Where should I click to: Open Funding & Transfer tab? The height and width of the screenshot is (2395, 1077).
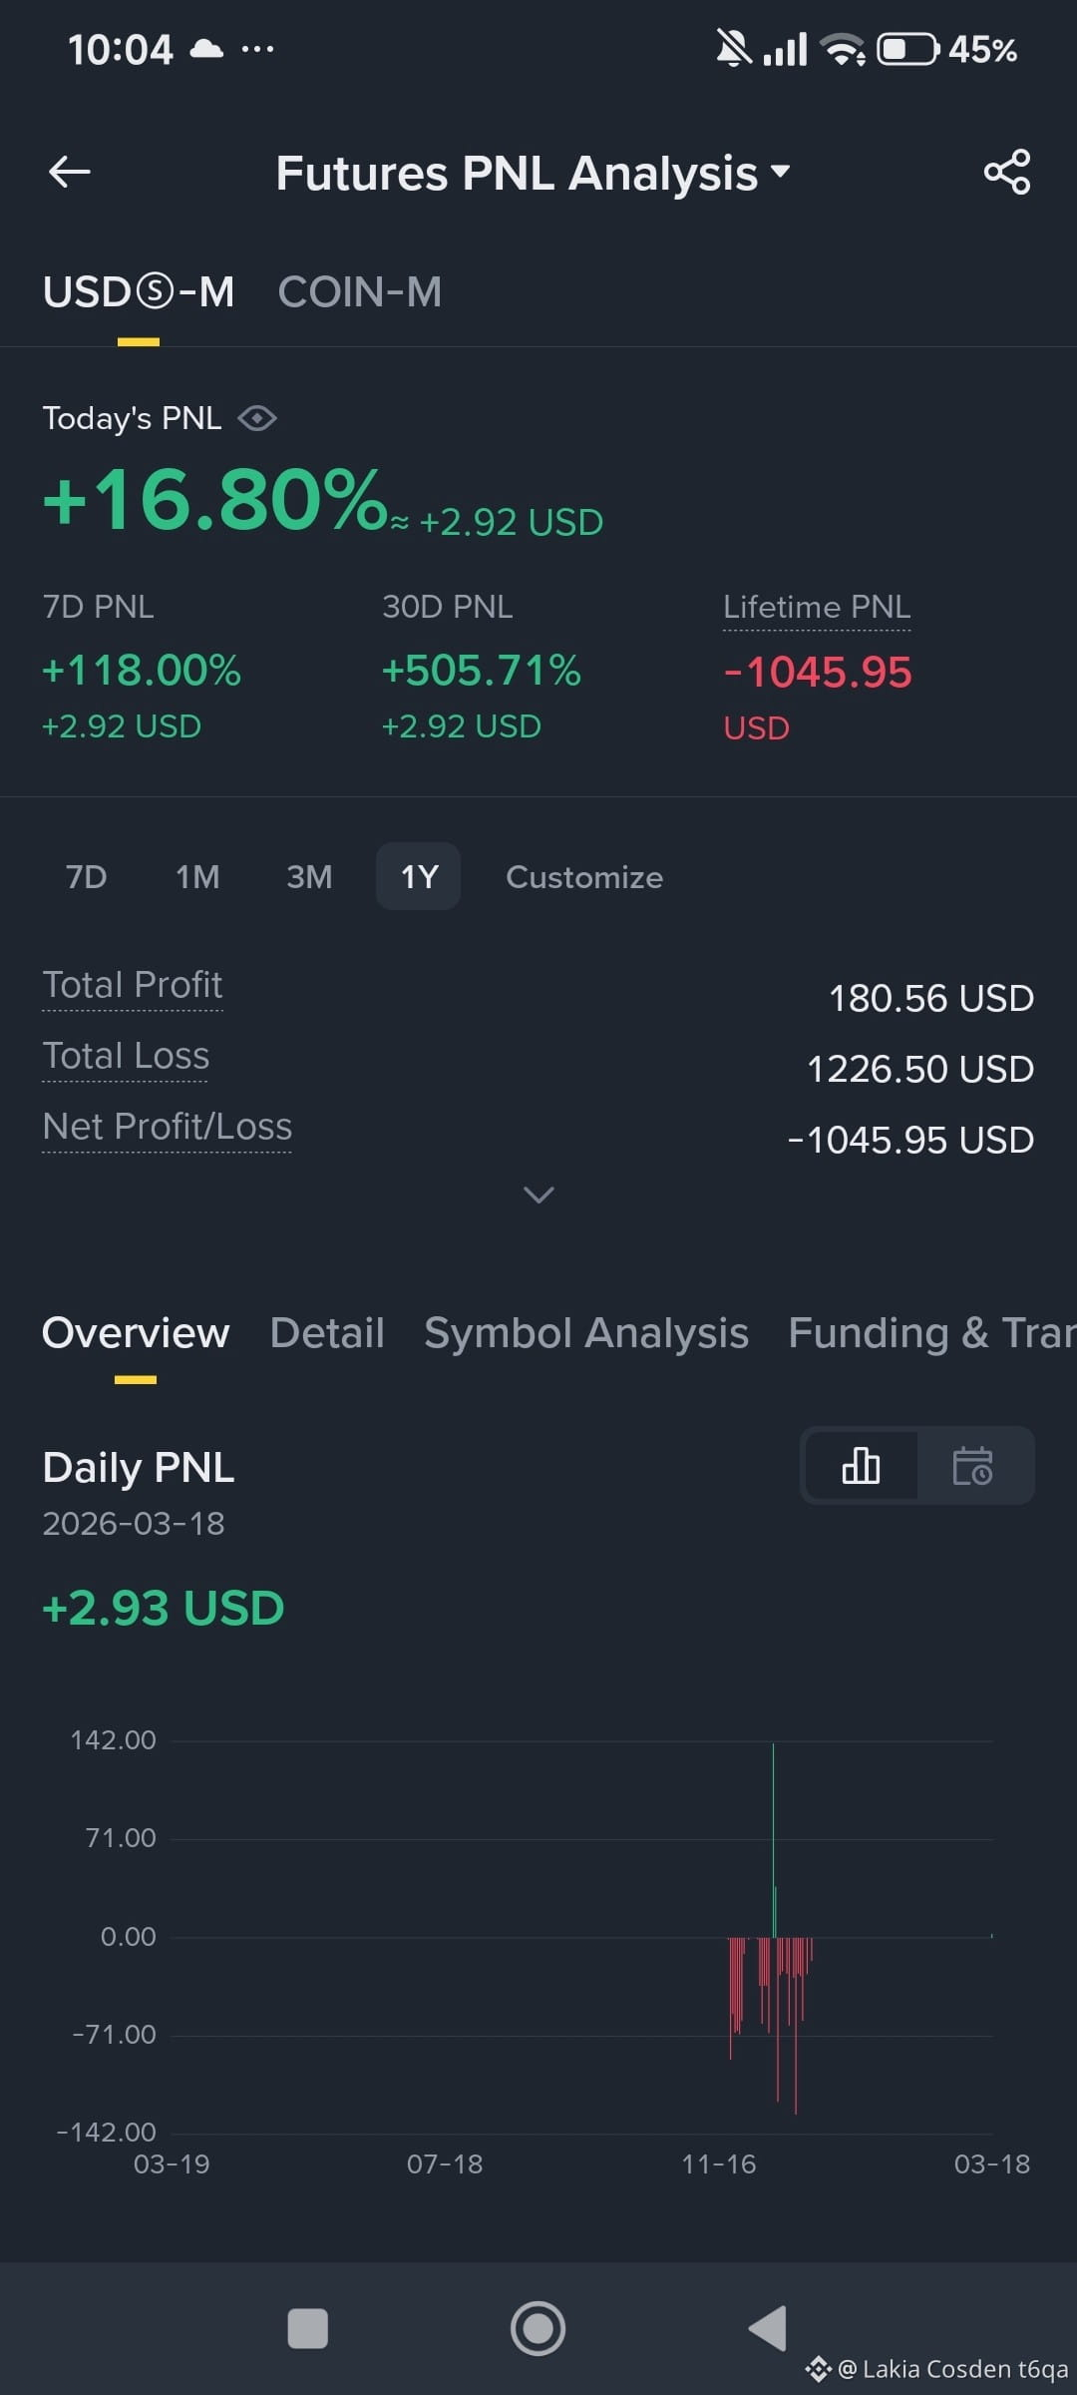coord(932,1333)
